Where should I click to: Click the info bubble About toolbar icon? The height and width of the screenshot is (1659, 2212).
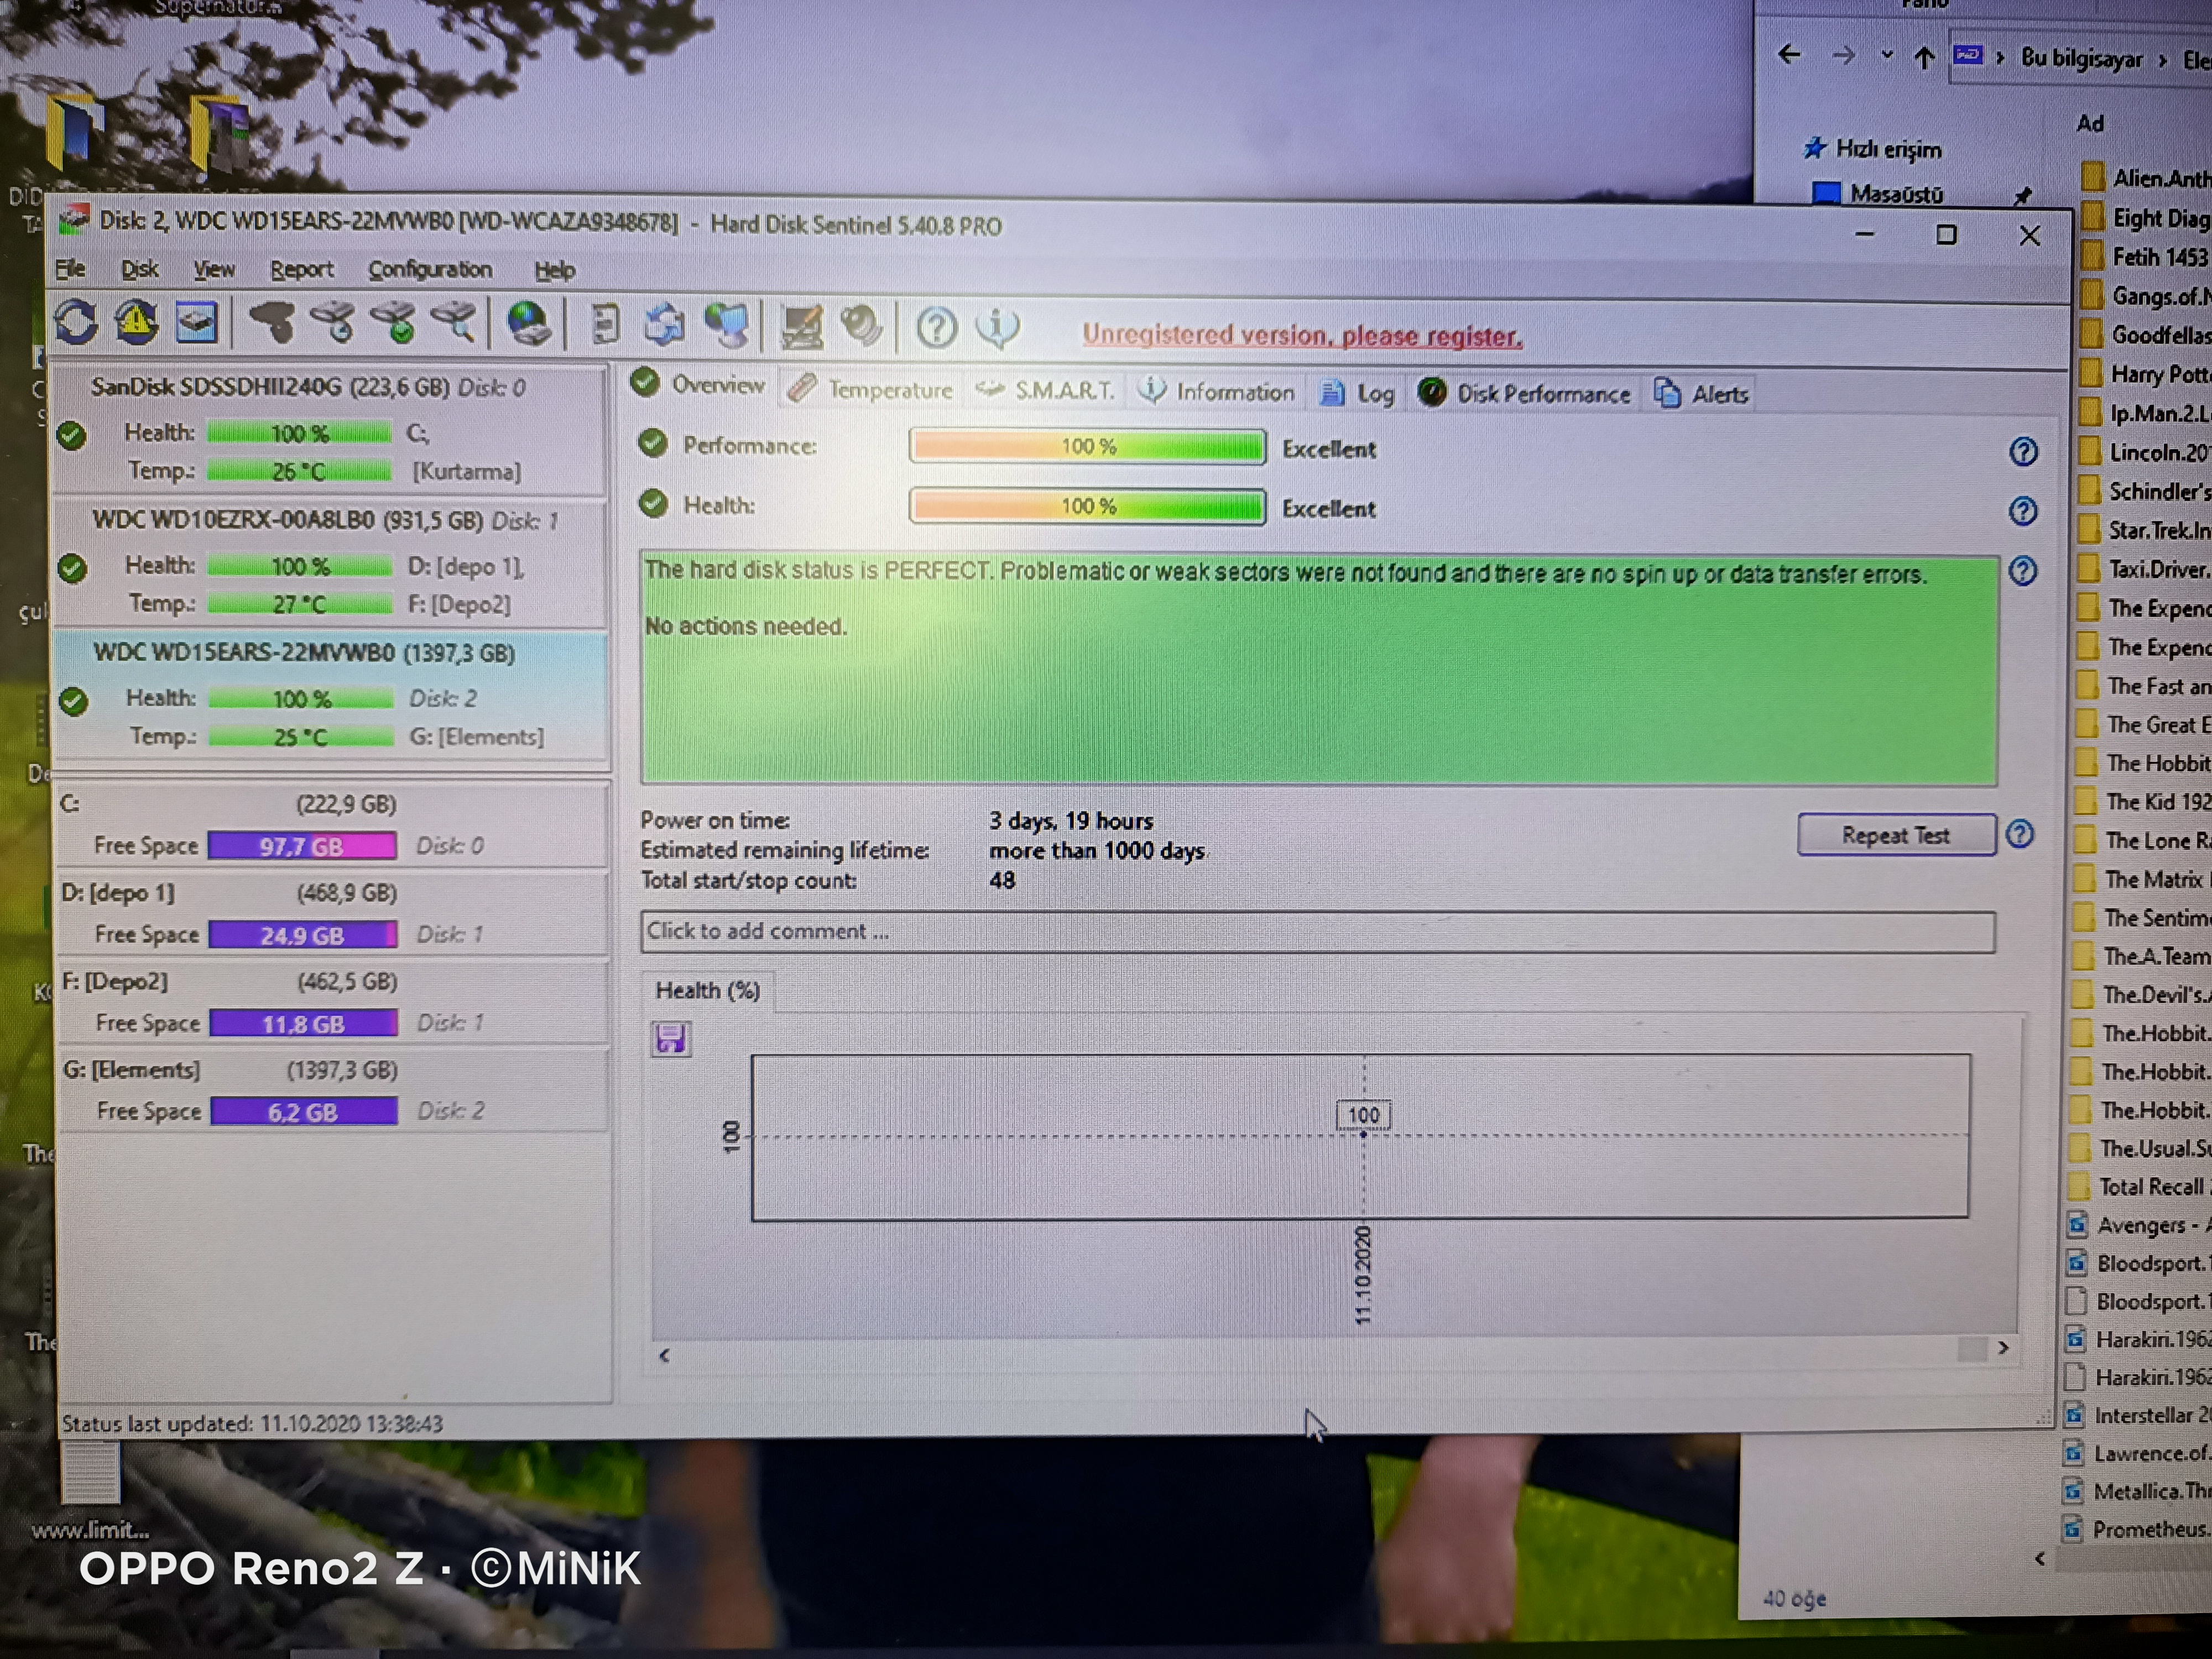coord(997,328)
